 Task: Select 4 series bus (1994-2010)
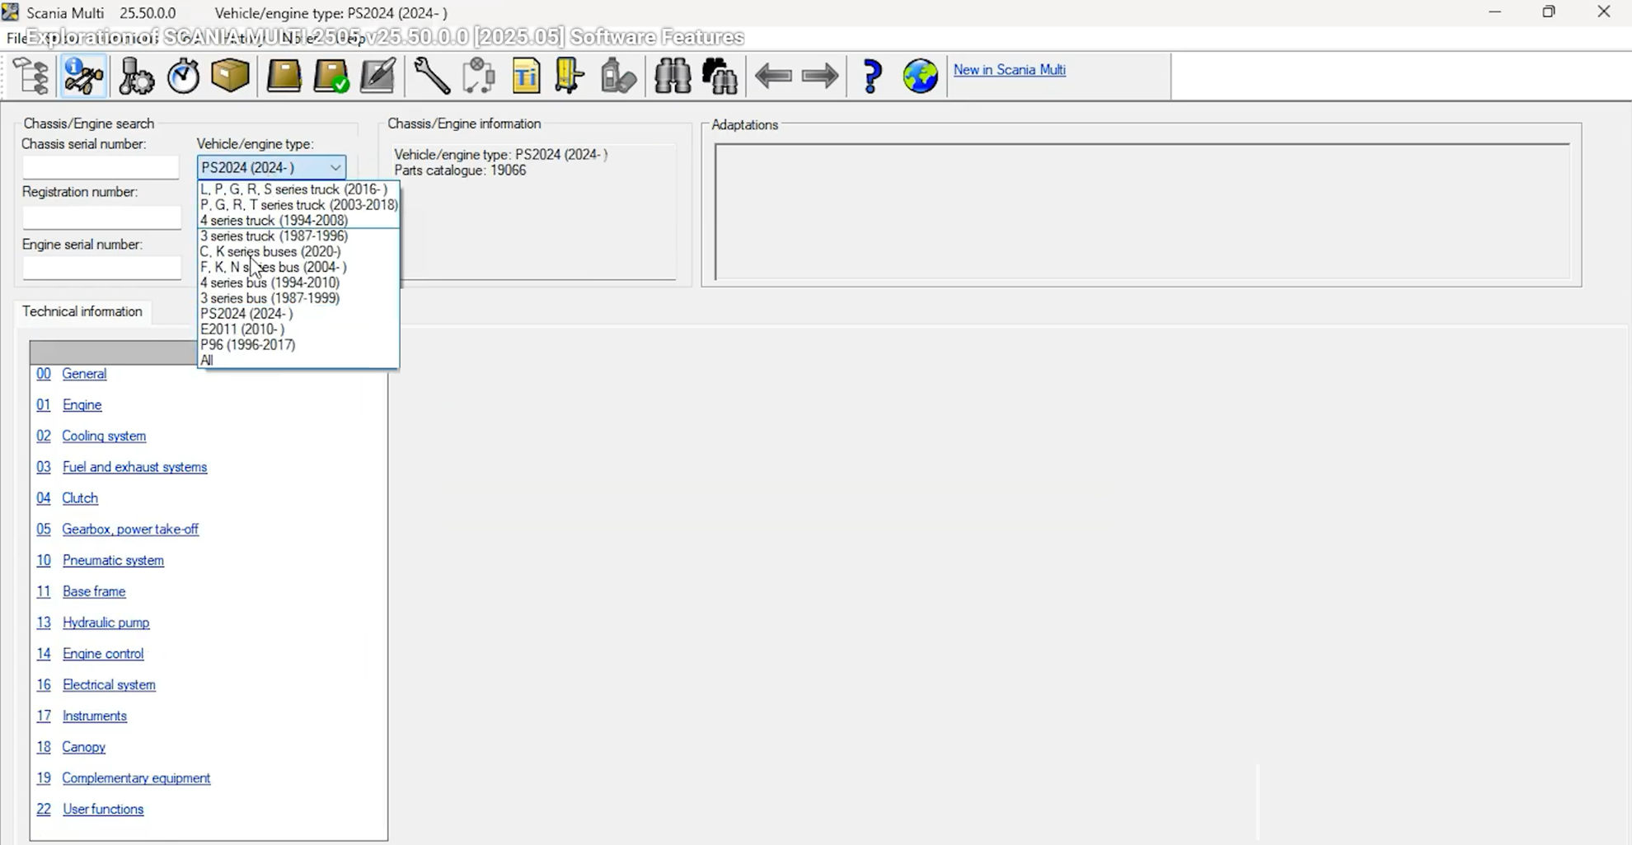(x=298, y=282)
